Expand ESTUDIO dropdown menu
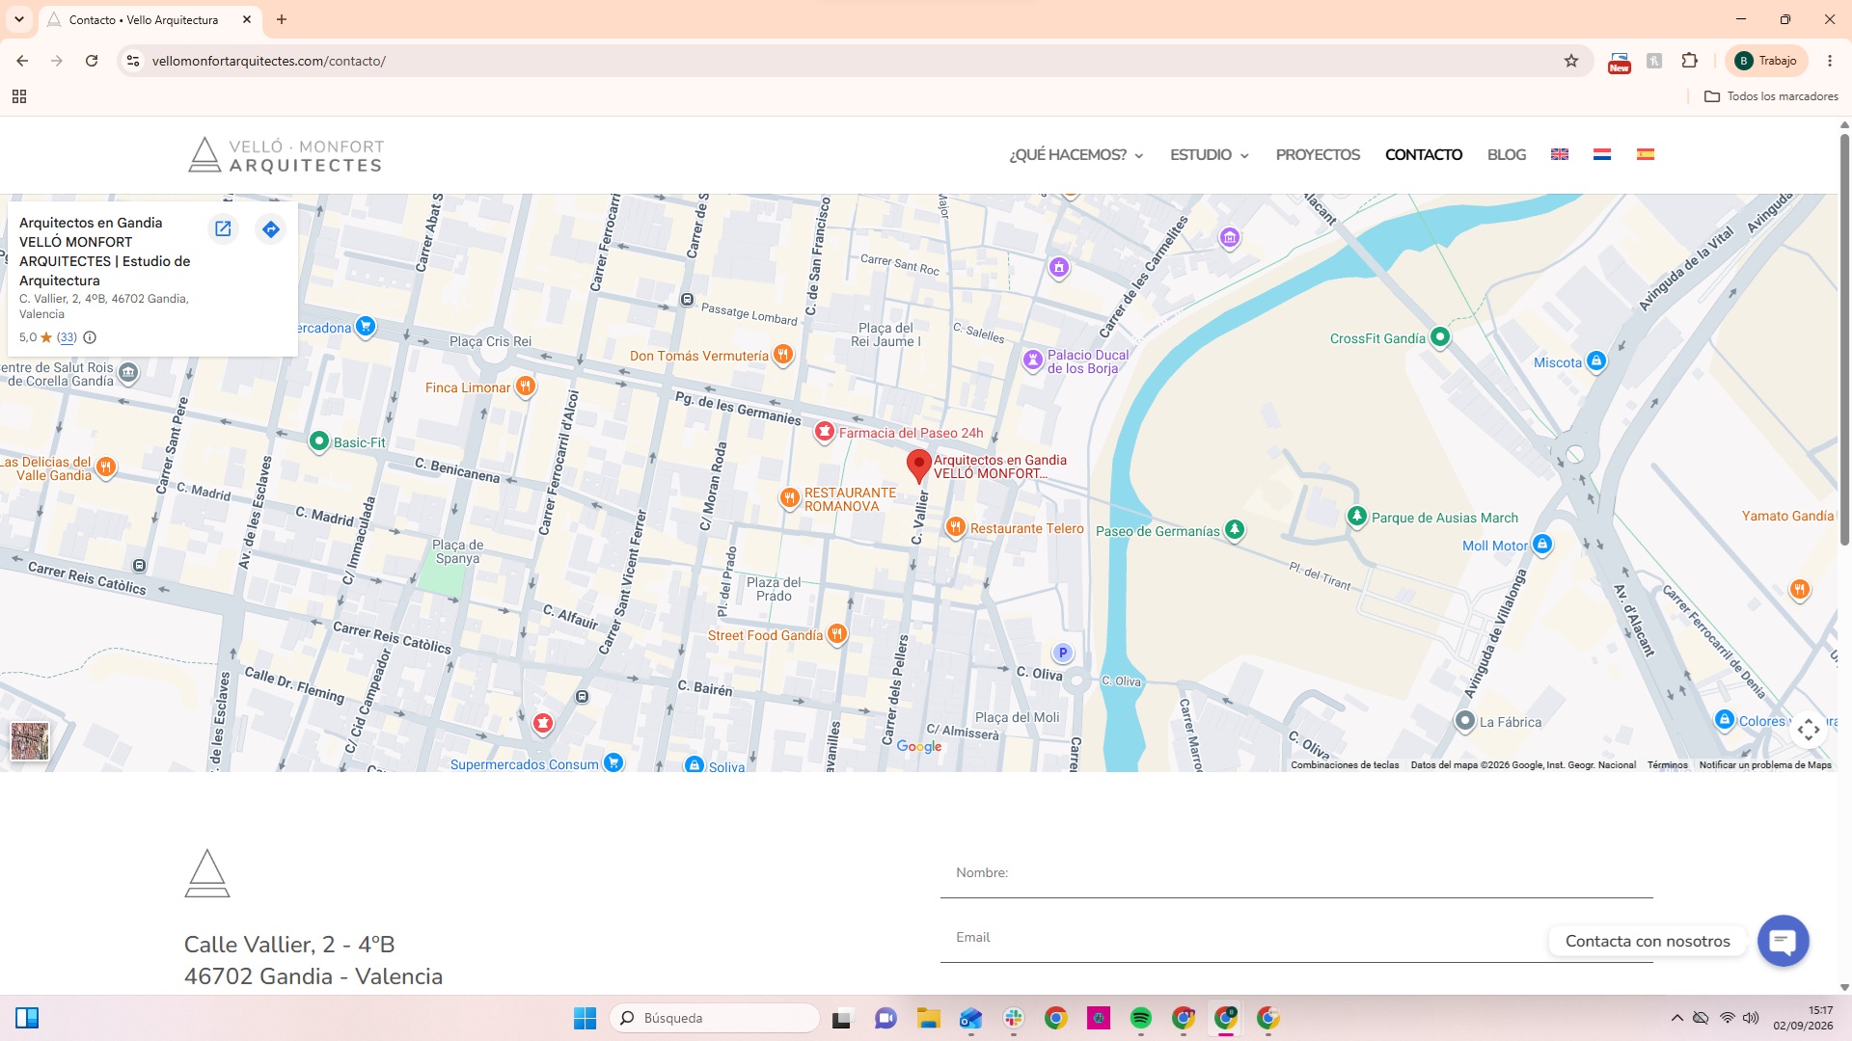Viewport: 1852px width, 1041px height. click(1210, 154)
